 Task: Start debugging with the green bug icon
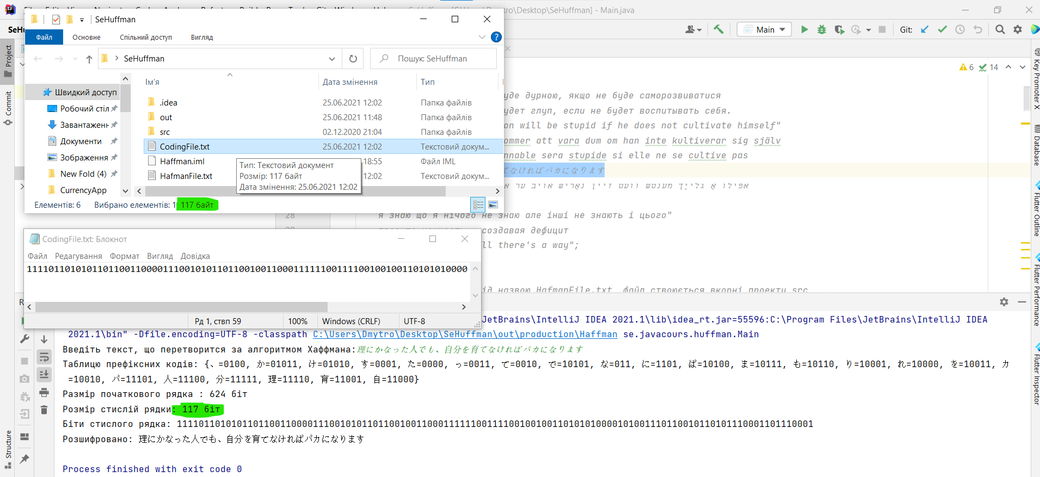point(822,29)
